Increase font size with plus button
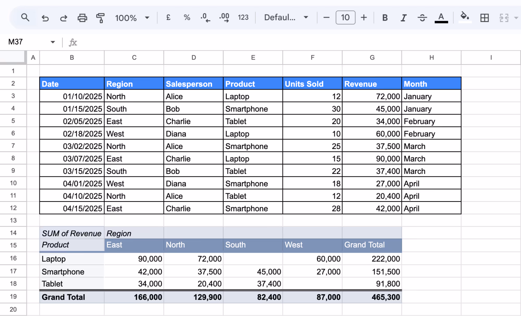The width and height of the screenshot is (521, 316). (364, 17)
